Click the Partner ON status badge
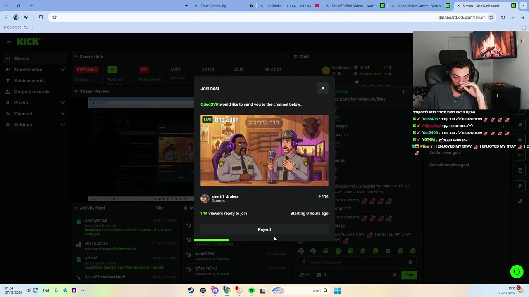Screen dimensions: 529x297 click(x=112, y=70)
